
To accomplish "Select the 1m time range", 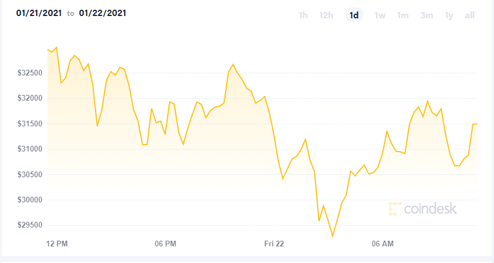I will click(402, 15).
